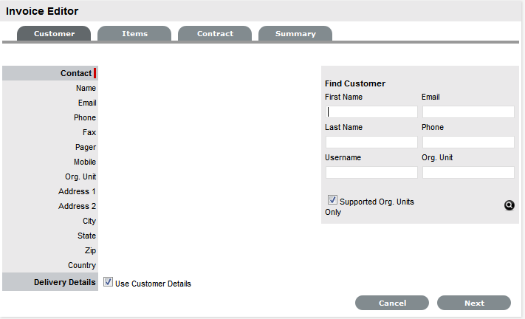
Task: Go to the Contract tab
Action: click(215, 34)
